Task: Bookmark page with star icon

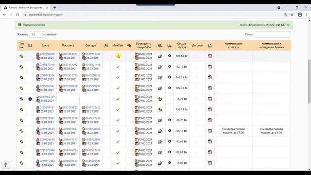Action: [292, 15]
